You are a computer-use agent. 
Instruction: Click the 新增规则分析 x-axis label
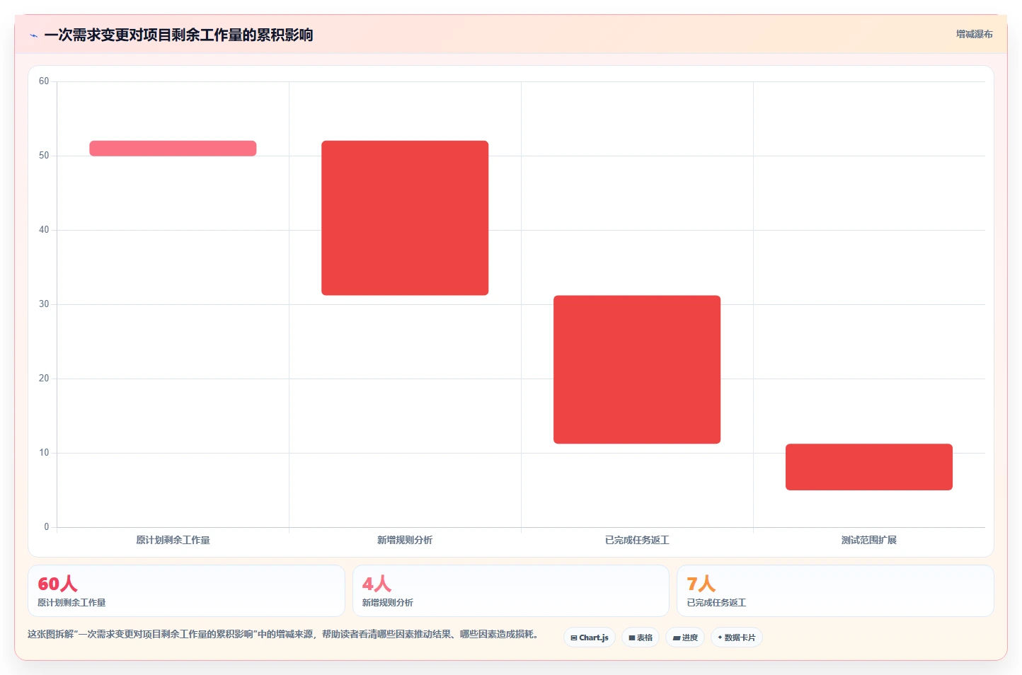(405, 540)
